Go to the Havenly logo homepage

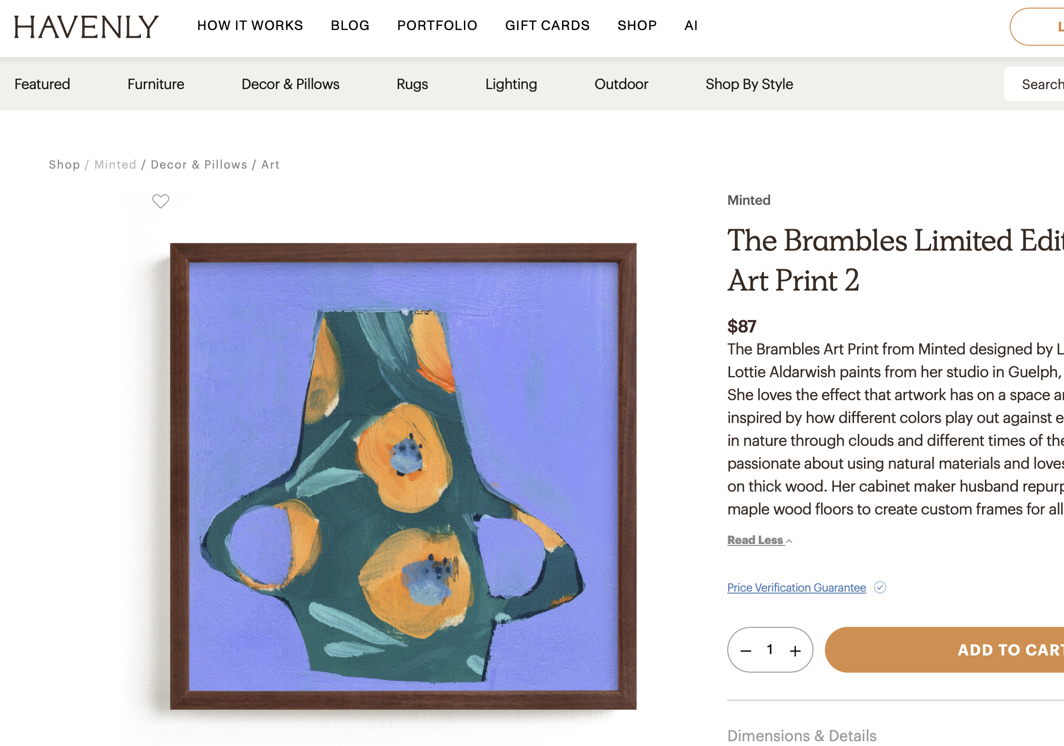[86, 27]
